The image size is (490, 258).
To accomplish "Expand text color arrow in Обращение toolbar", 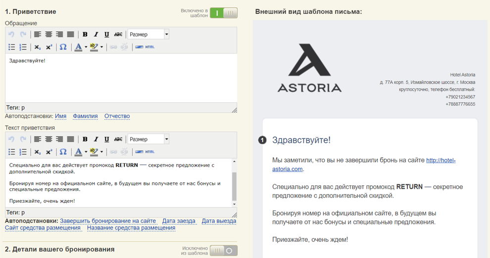I will tap(86, 47).
